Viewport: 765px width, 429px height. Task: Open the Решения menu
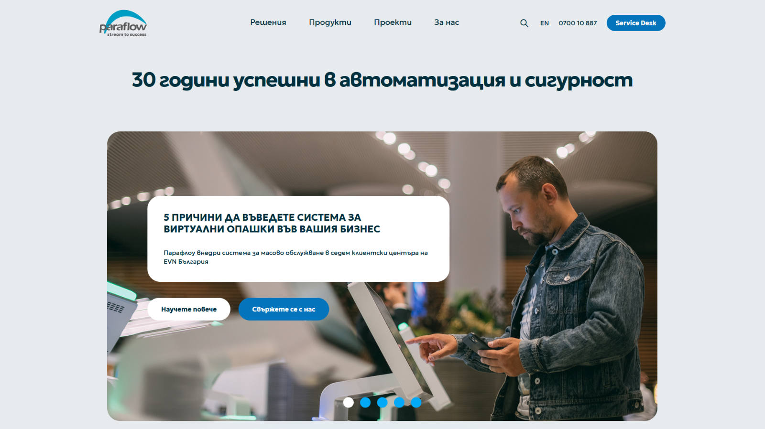tap(268, 22)
